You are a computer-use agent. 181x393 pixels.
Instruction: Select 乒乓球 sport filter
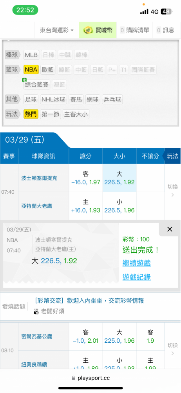(112, 99)
